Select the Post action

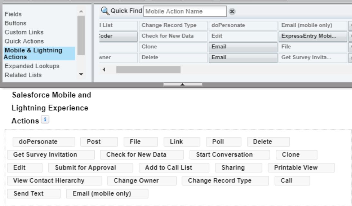(x=99, y=142)
